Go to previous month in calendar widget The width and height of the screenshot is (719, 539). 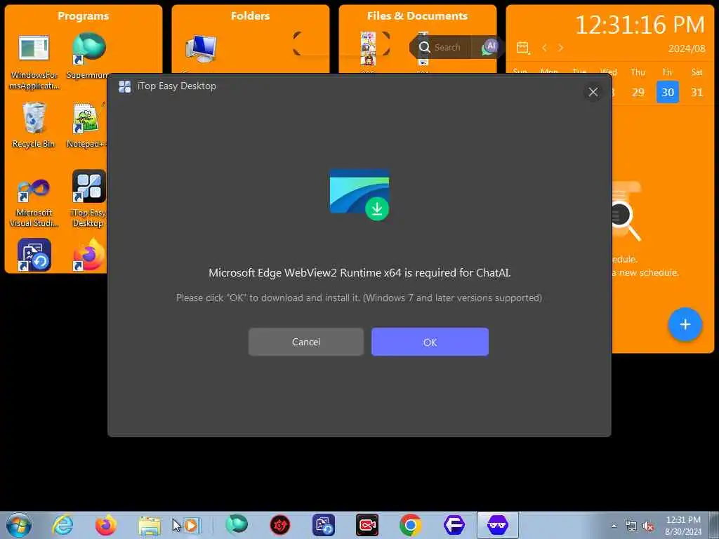[544, 48]
